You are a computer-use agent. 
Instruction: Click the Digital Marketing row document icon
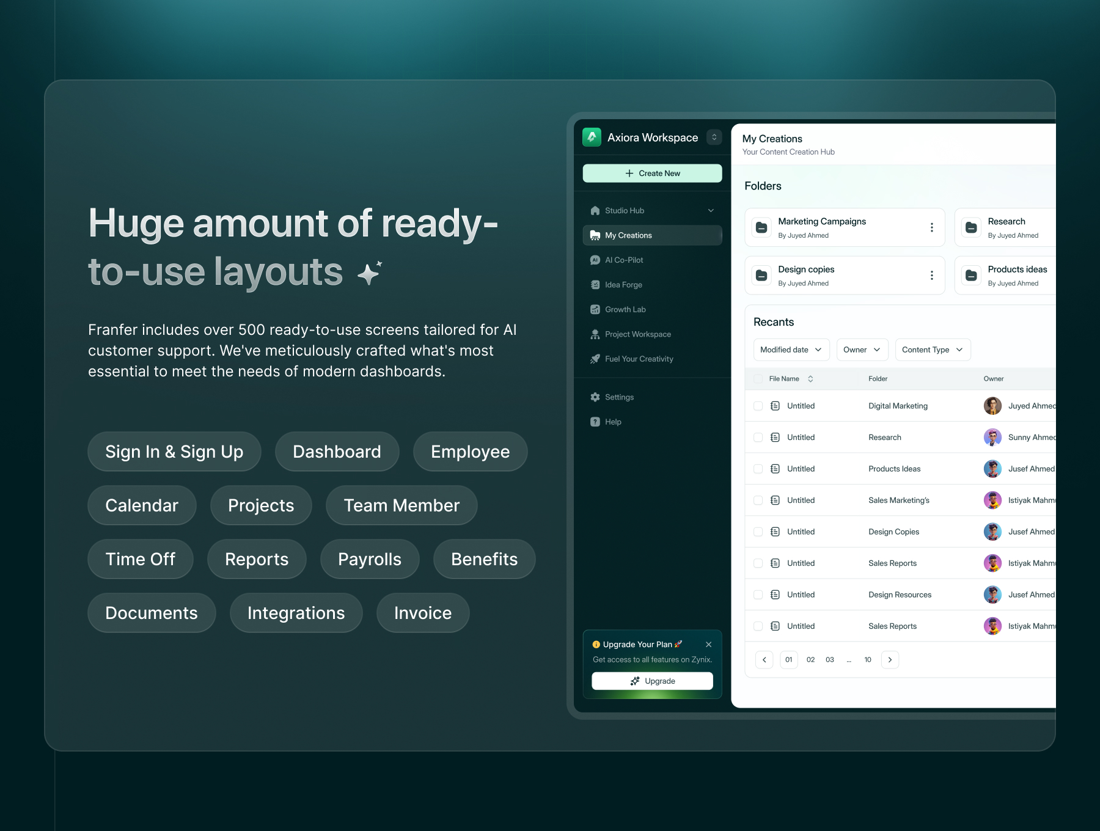pyautogui.click(x=775, y=406)
